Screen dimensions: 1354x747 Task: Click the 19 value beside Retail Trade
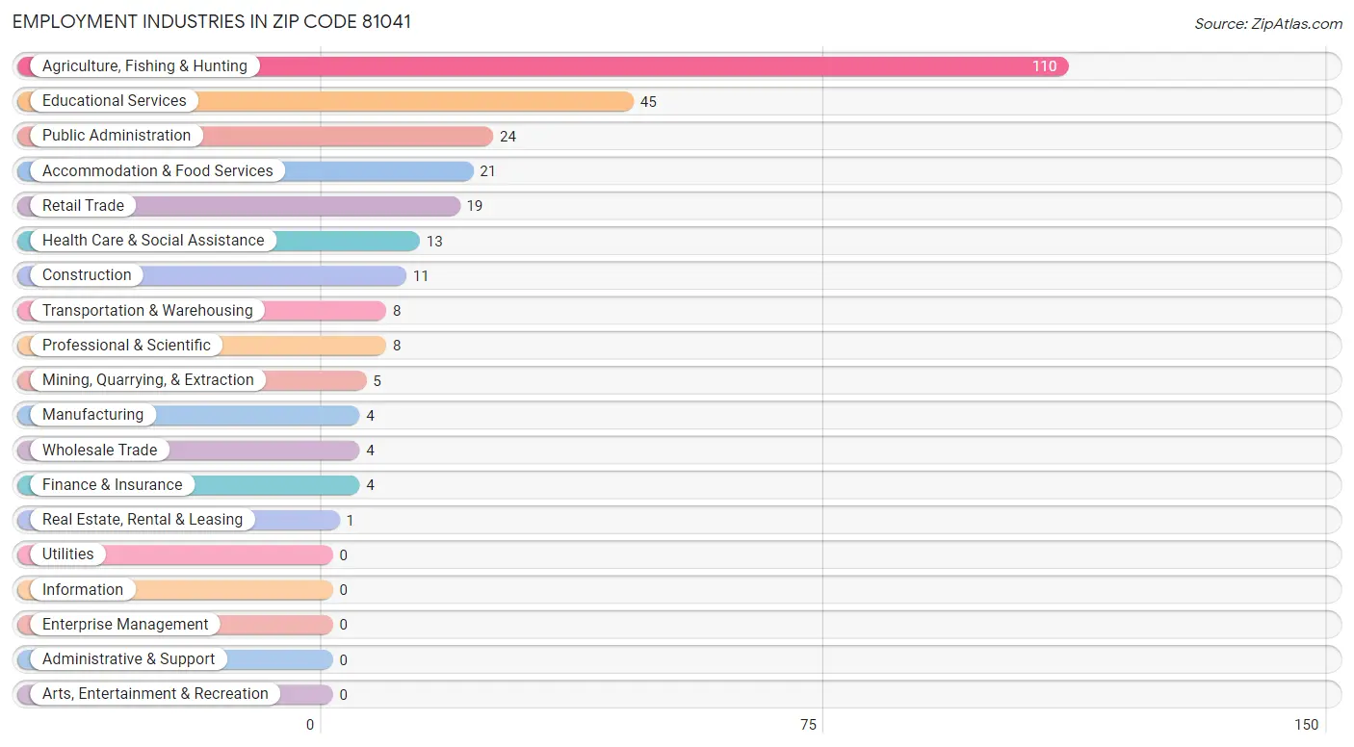click(475, 206)
